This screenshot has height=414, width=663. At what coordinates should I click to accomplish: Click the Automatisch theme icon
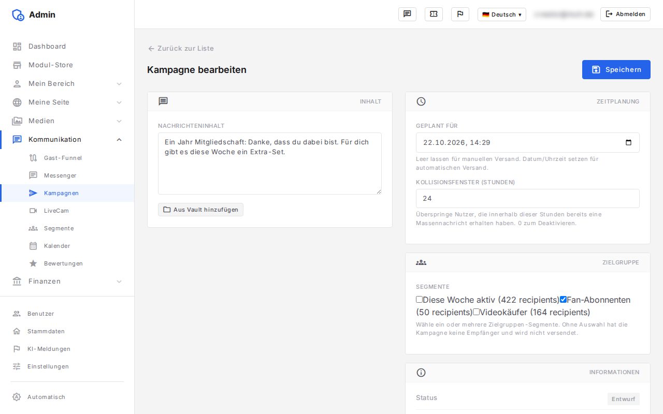[x=17, y=397]
